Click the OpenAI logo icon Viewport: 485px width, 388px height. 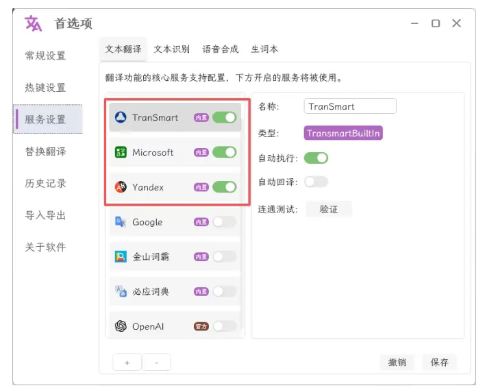pos(121,326)
